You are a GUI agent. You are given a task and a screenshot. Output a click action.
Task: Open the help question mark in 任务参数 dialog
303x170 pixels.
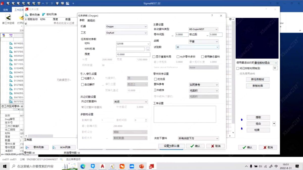pyautogui.click(x=212, y=16)
